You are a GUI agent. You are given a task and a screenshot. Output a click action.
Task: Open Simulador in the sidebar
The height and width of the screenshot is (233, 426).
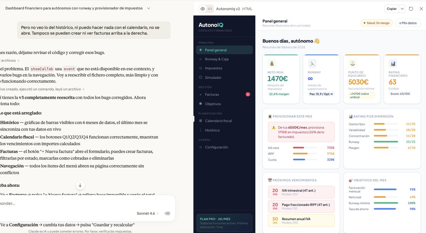224,77
